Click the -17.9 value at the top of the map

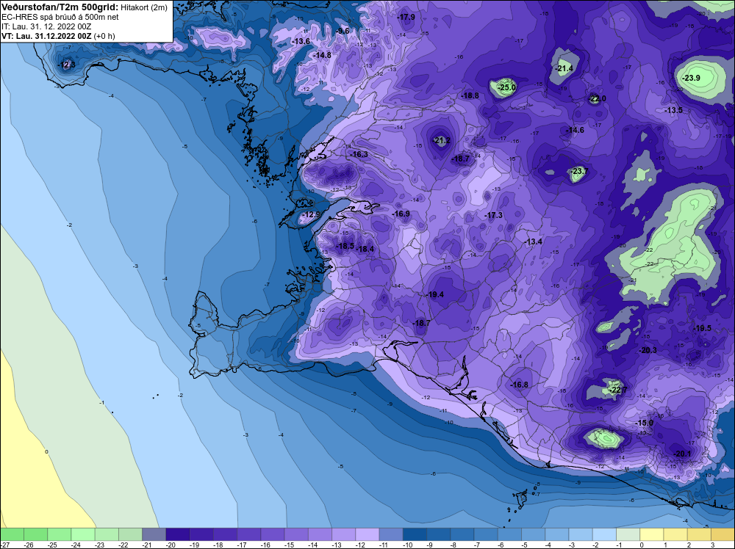tap(406, 18)
